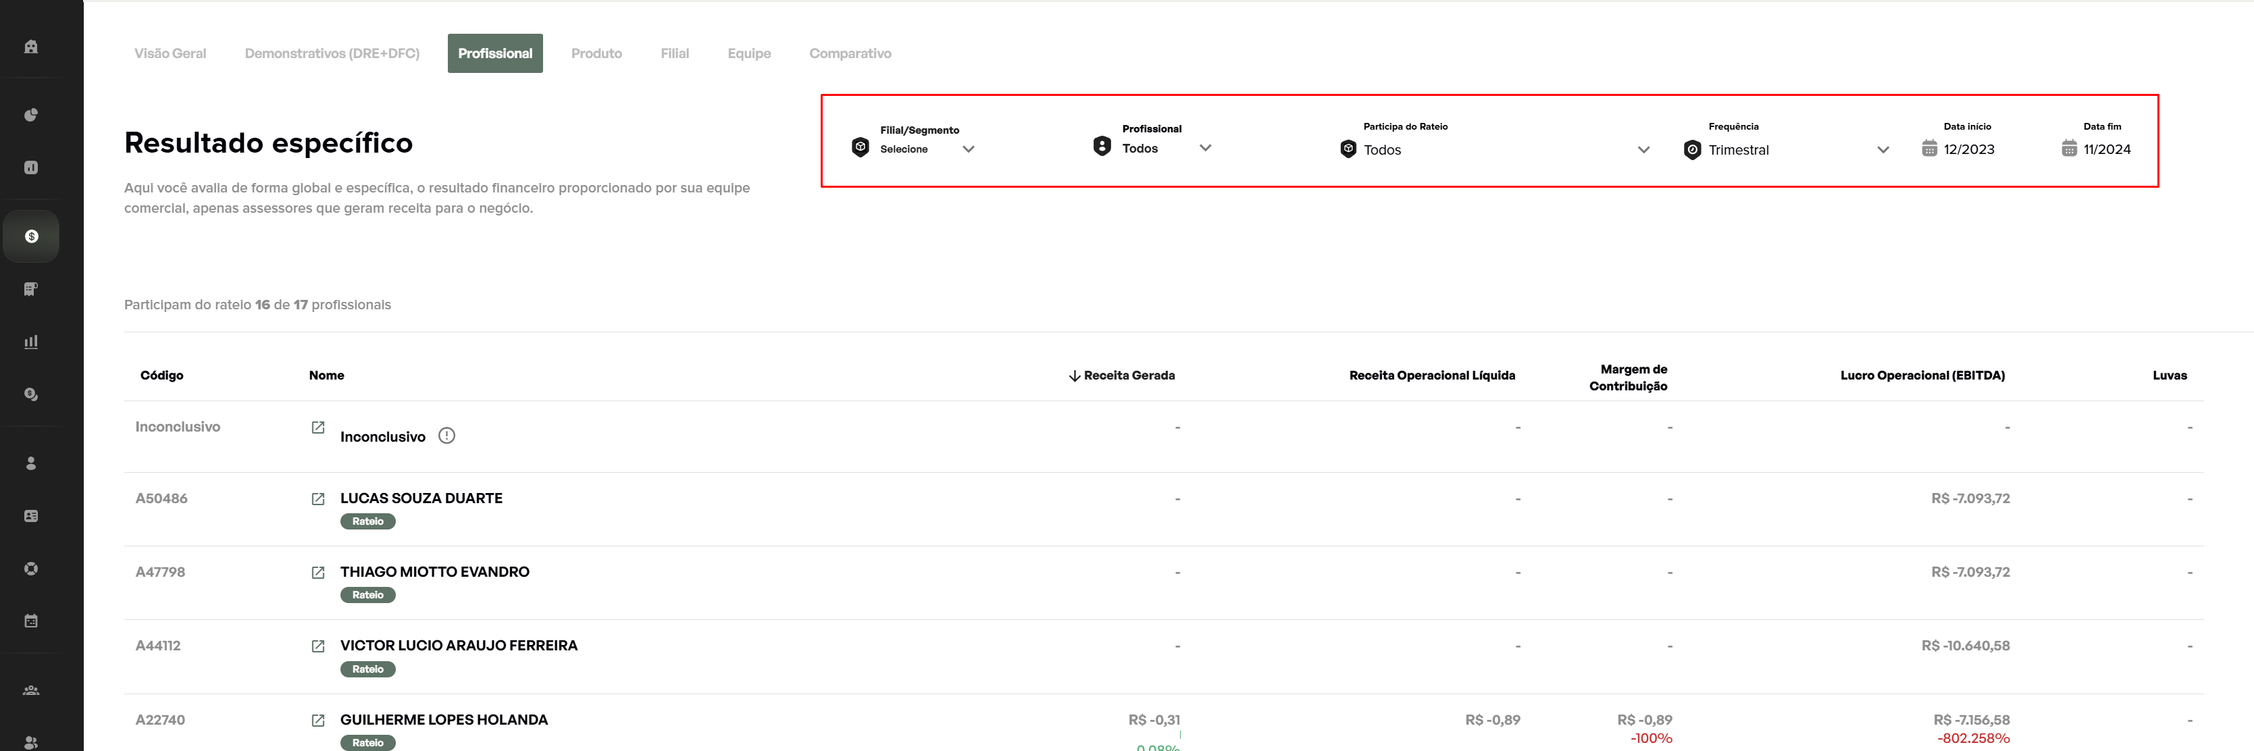Click the dollar sign sidebar icon
2254x751 pixels.
pos(32,236)
